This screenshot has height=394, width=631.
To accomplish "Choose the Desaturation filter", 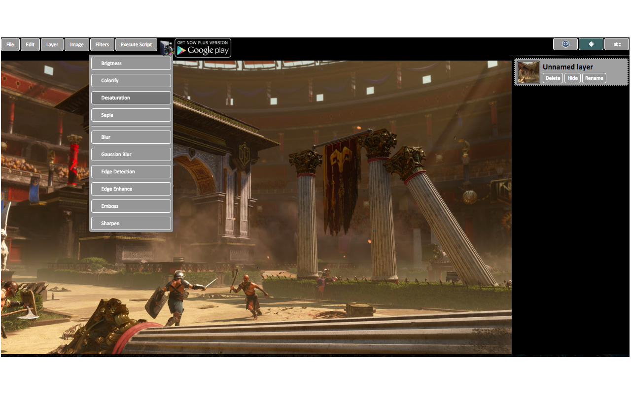I will [x=131, y=98].
